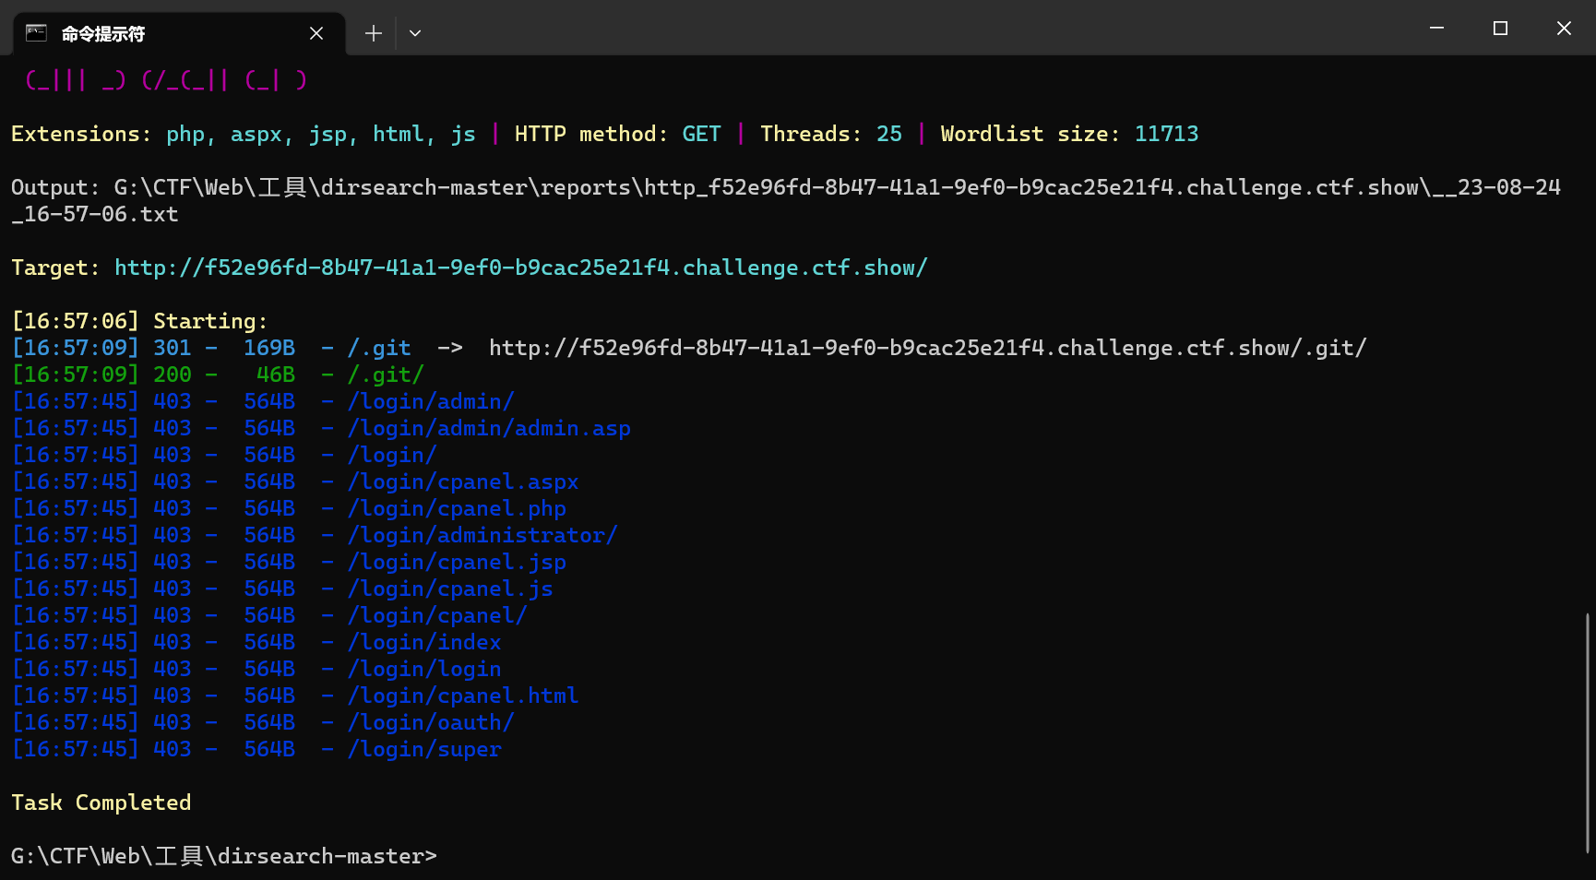Viewport: 1596px width, 880px height.
Task: Minimize the terminal window
Action: [1436, 29]
